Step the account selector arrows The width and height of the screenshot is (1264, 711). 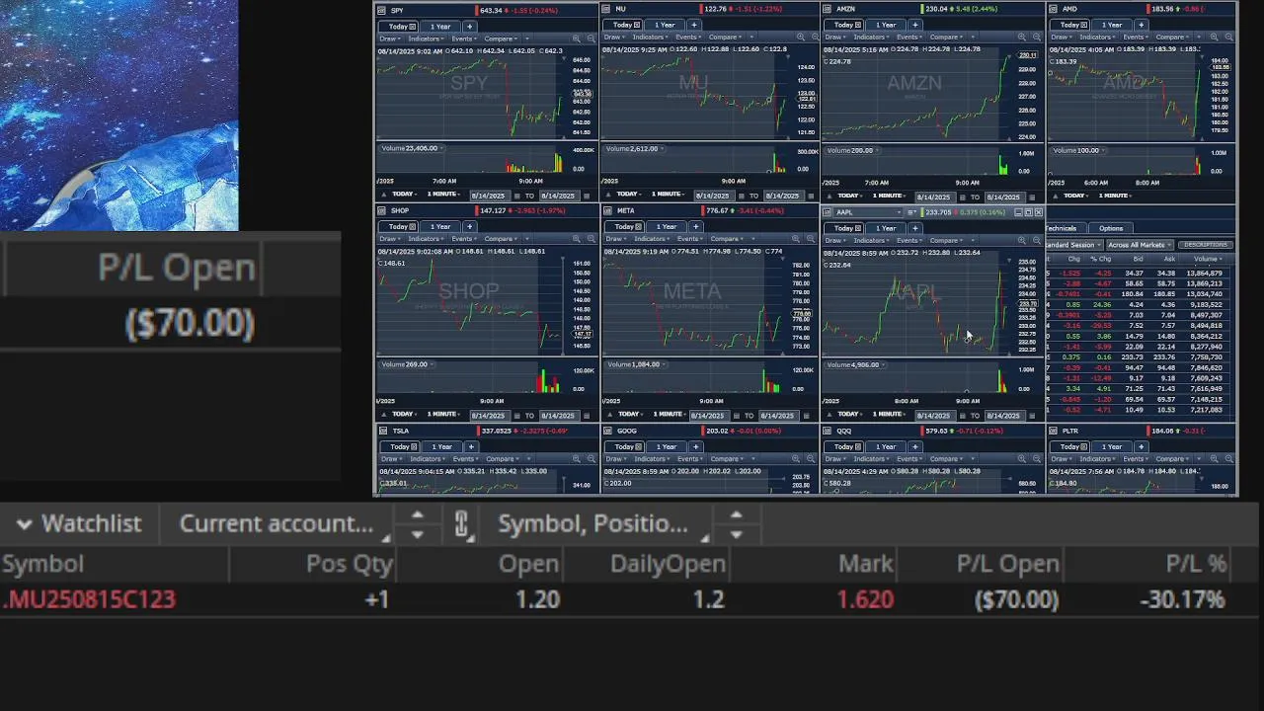(x=417, y=524)
